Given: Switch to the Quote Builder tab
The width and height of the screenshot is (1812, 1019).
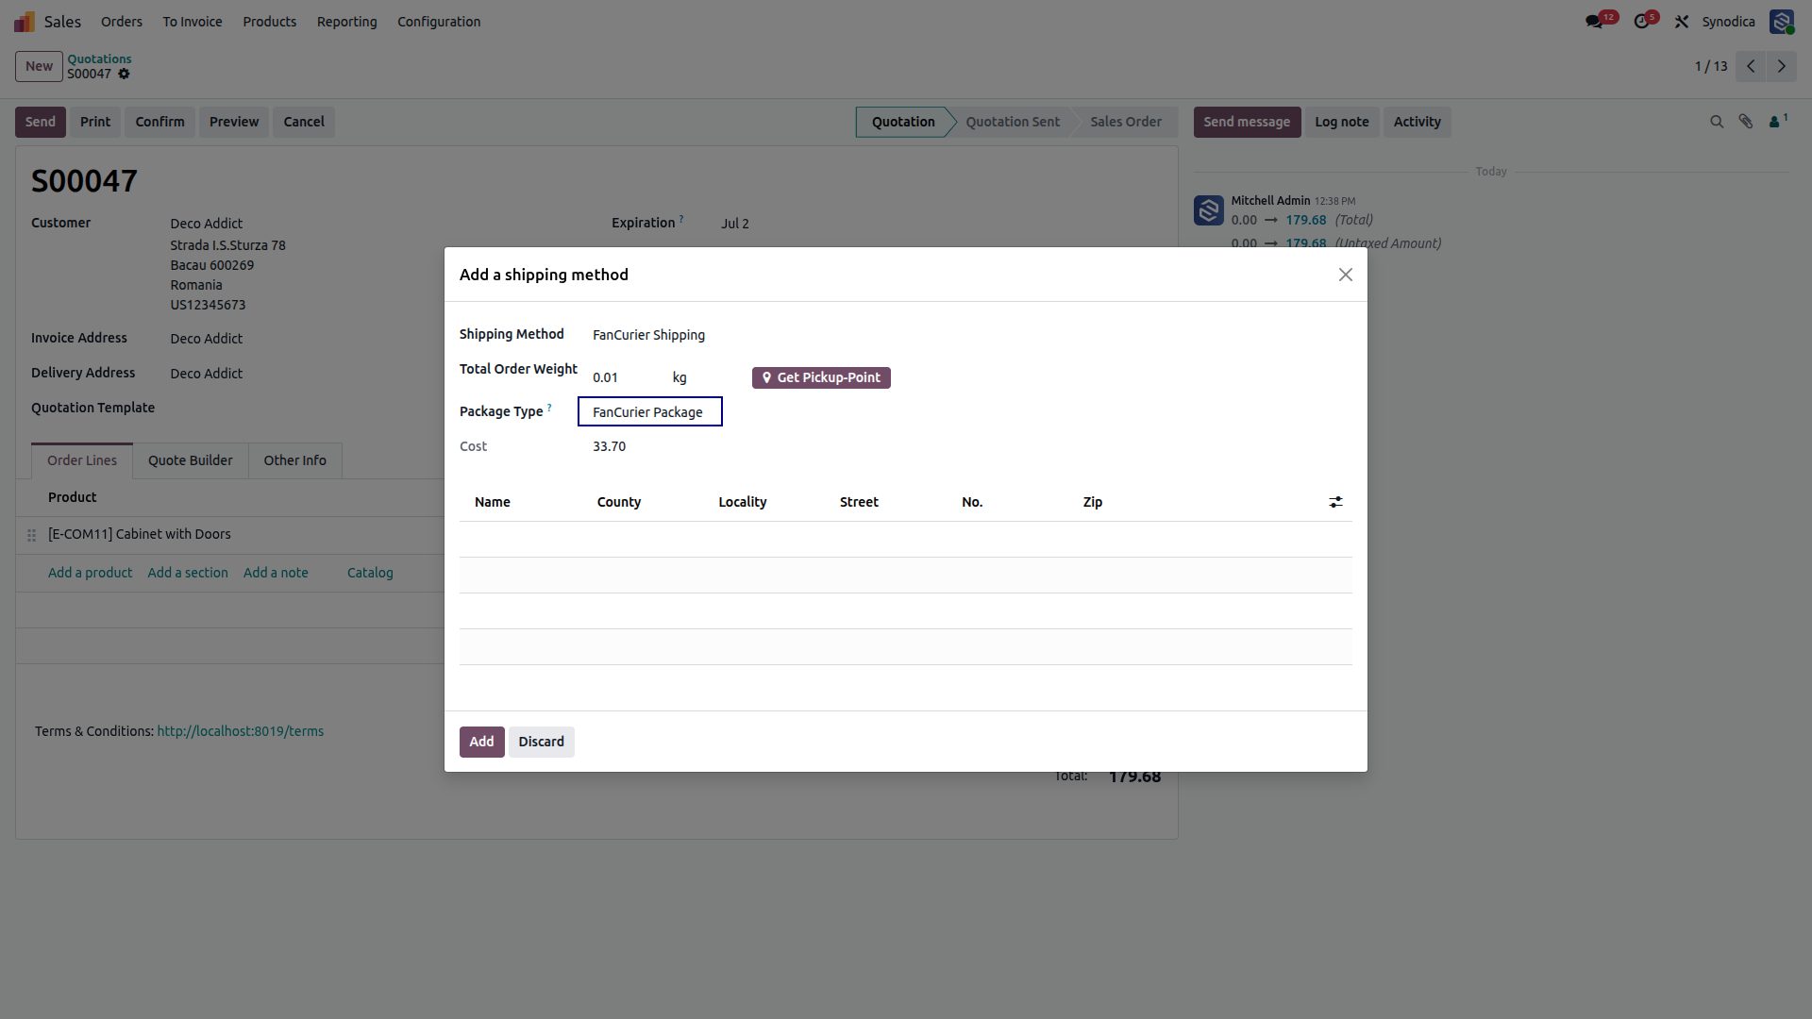Looking at the screenshot, I should (191, 460).
